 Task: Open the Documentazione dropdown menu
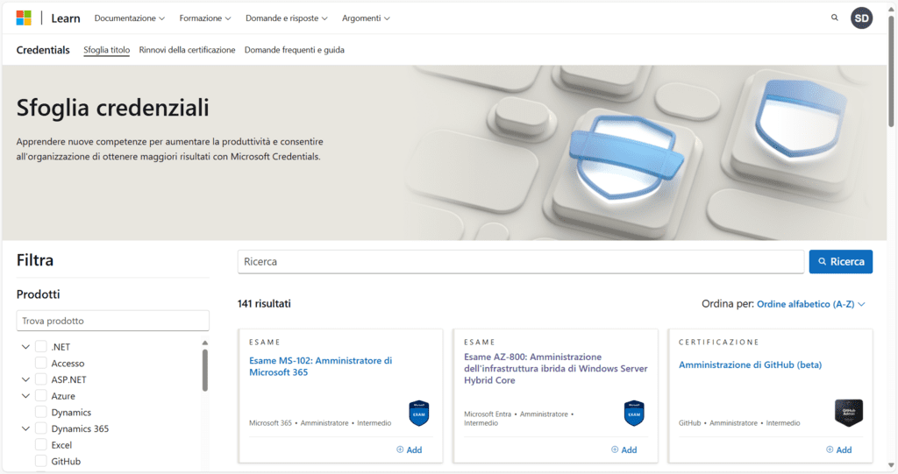coord(130,18)
